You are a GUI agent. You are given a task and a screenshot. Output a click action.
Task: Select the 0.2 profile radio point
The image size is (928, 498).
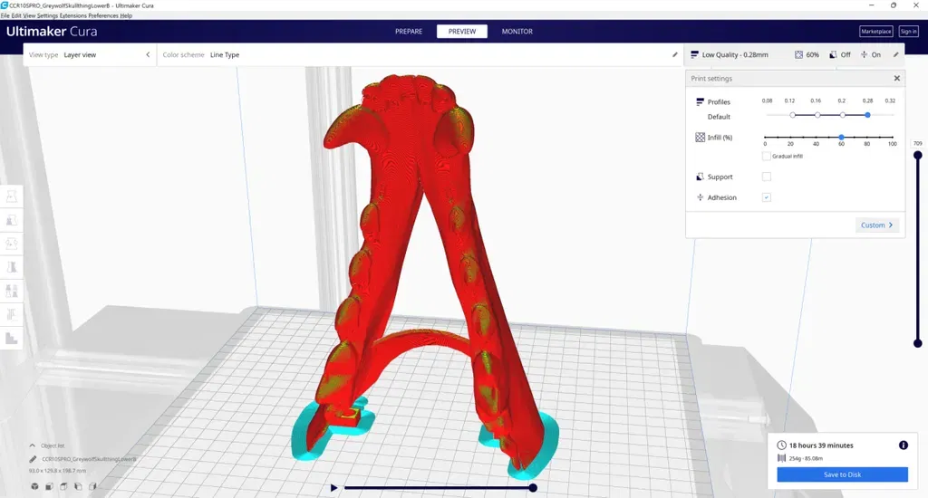click(x=843, y=115)
